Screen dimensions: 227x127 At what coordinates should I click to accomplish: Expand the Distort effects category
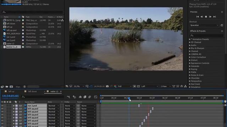click(190, 60)
